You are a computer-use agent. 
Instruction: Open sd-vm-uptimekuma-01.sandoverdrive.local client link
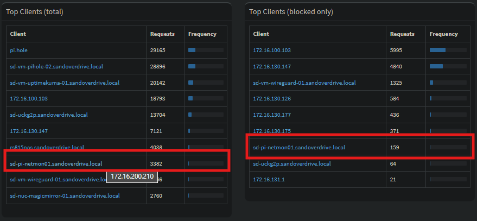[x=65, y=83]
